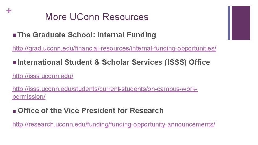The image size is (258, 145).
Task: Open the grad.uconn.edu internal funding opportunities link
Action: click(x=114, y=49)
